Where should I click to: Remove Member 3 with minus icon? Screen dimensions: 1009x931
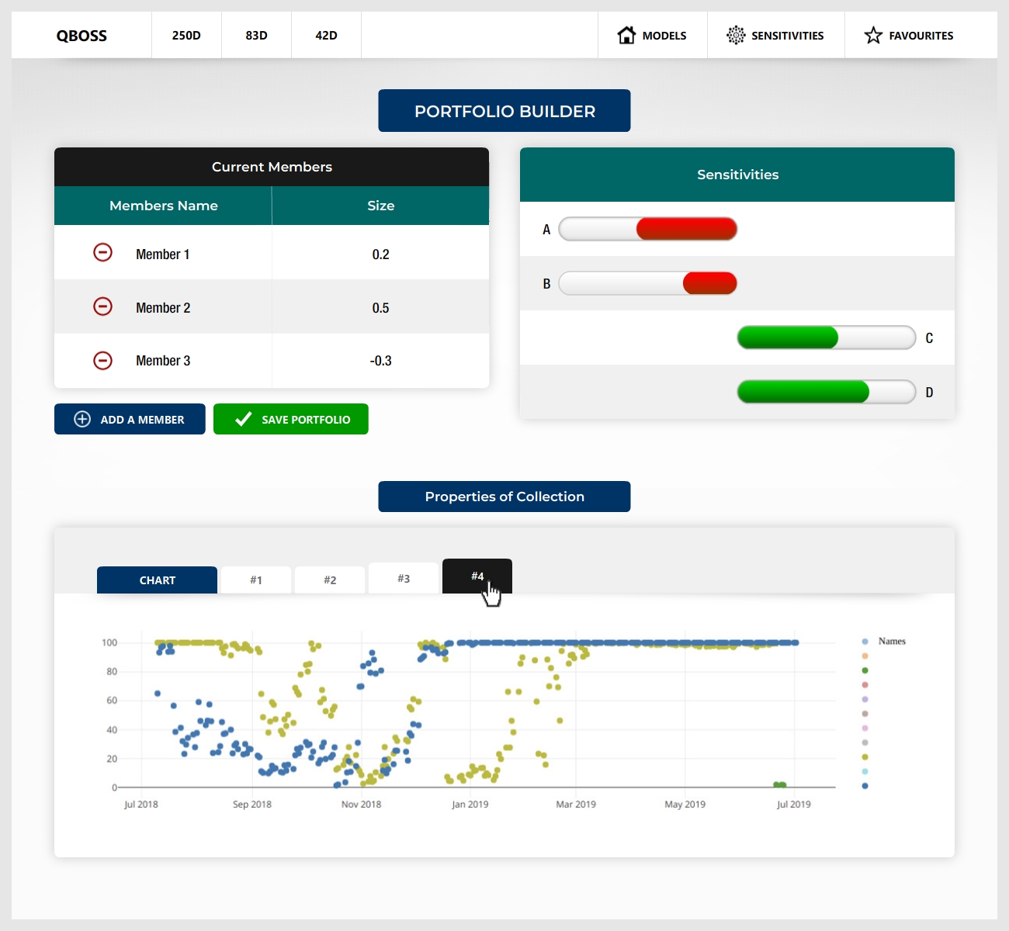pyautogui.click(x=102, y=360)
